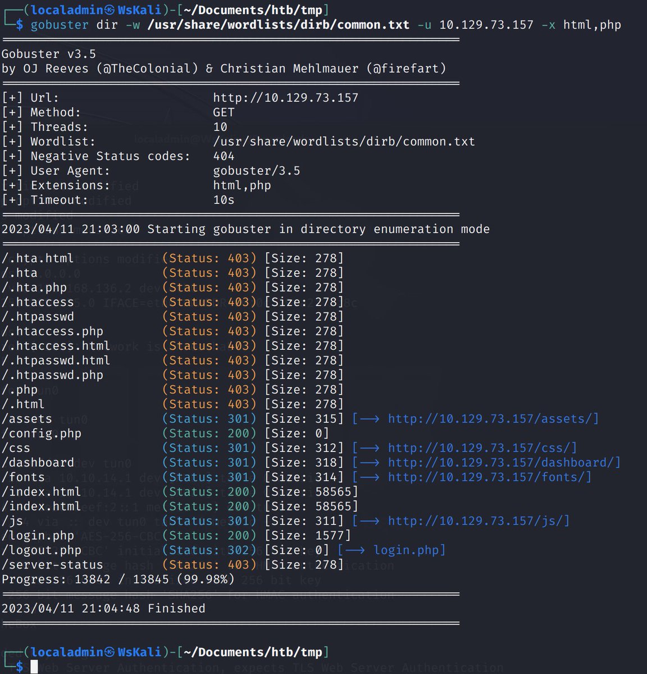Viewport: 647px width, 674px height.
Task: Click the ~/Documents/htb/tmp path in the top prompt
Action: pyautogui.click(x=253, y=10)
